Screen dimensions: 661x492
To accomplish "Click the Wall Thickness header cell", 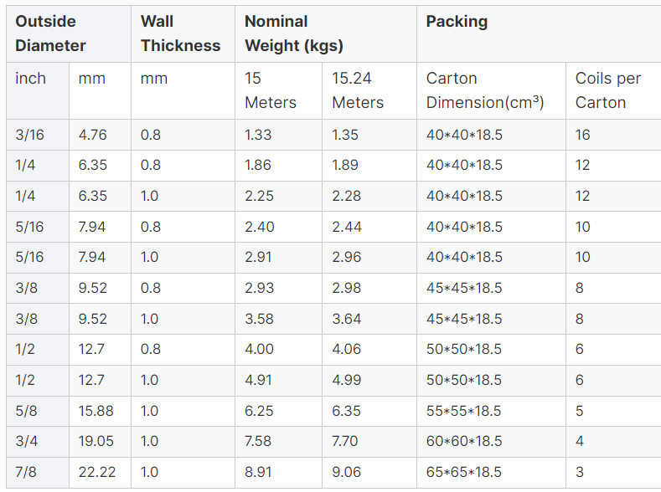I will point(180,33).
